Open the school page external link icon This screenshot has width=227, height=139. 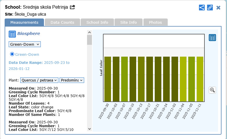tap(73, 7)
